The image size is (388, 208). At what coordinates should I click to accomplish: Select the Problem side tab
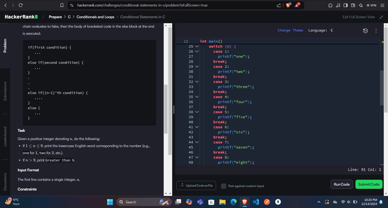[x=5, y=46]
